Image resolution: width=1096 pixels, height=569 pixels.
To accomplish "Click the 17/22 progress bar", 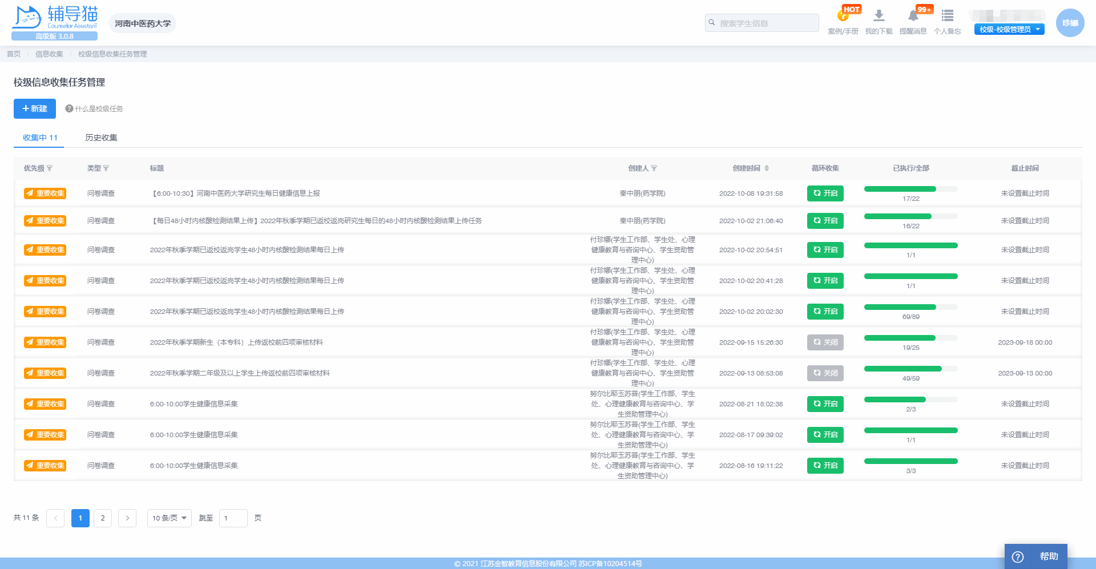I will tap(910, 188).
